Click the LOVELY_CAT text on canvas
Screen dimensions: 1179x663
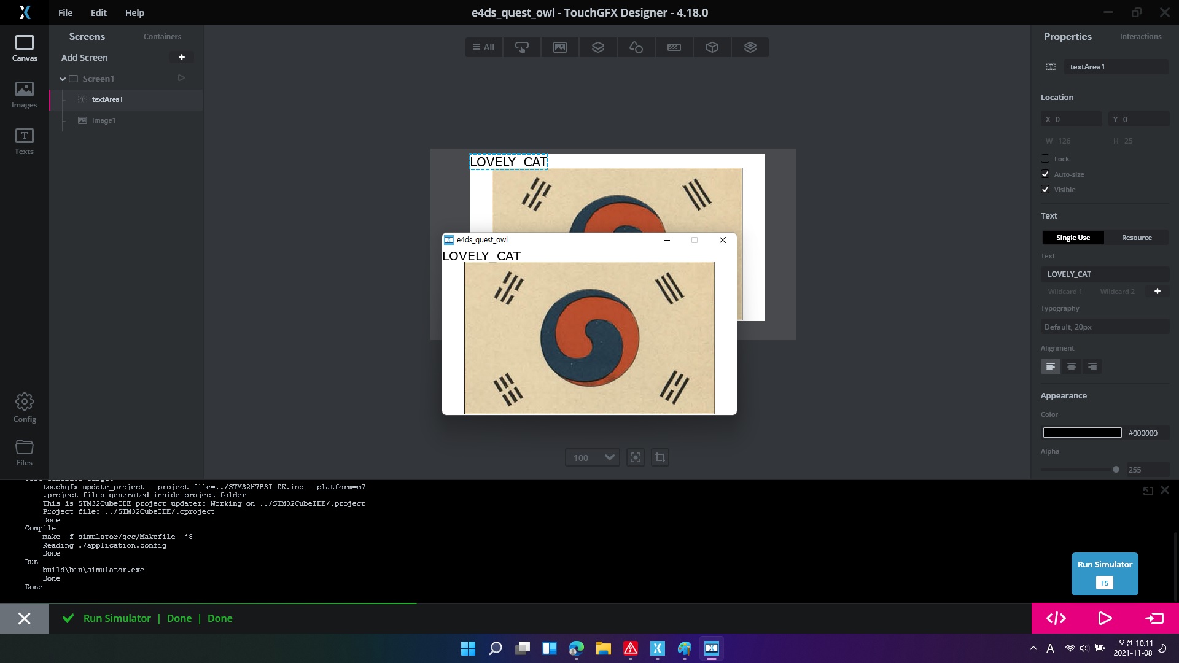point(508,161)
